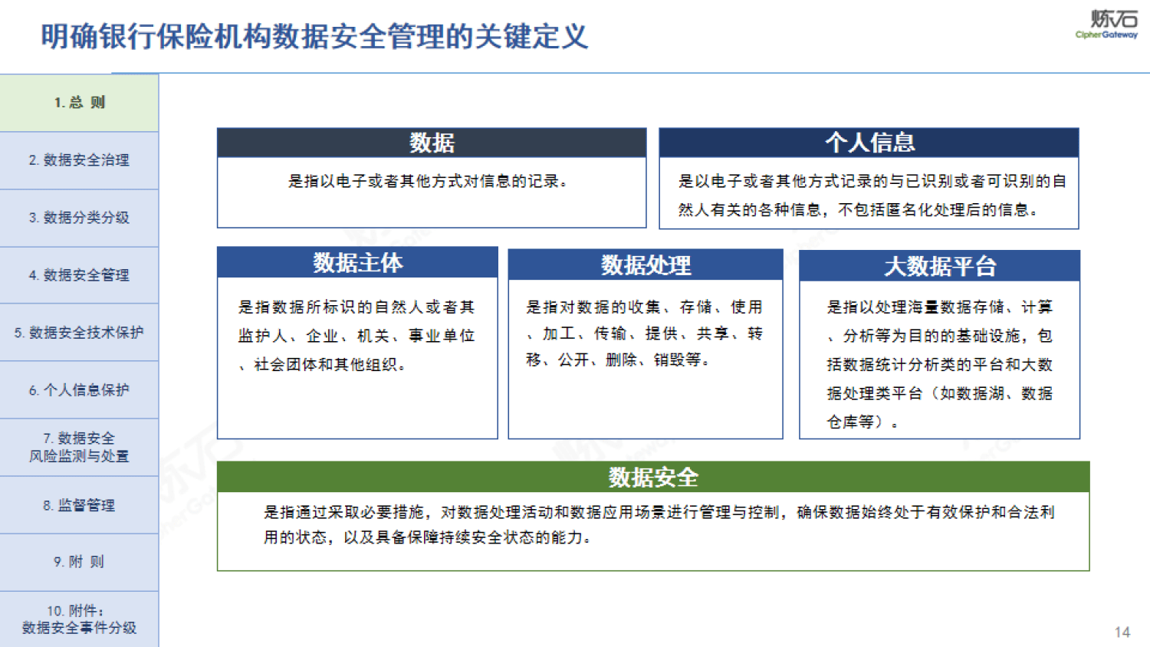
Task: Open the 4. 数据安全管理 entry
Action: [79, 274]
